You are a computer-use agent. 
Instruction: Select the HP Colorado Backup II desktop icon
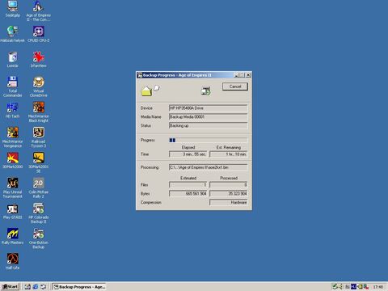(39, 213)
